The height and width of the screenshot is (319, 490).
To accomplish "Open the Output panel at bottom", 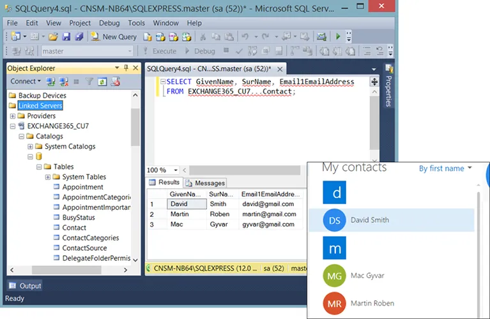I will [x=25, y=286].
